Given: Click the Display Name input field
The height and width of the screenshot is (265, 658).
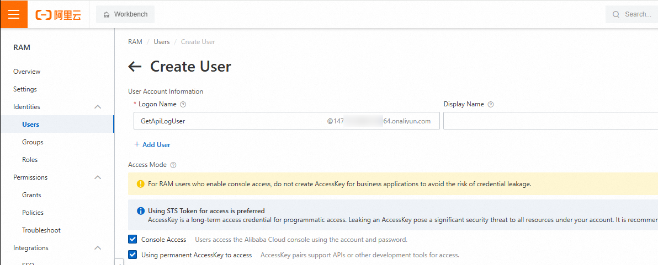Looking at the screenshot, I should coord(550,121).
